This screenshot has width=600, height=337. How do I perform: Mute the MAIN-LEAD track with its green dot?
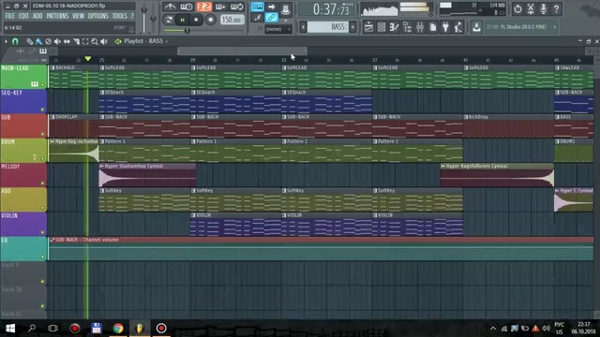(x=43, y=85)
